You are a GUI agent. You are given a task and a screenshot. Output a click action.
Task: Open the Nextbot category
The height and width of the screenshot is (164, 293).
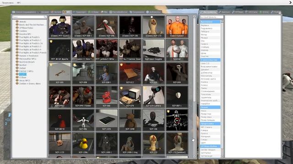pos(22,65)
